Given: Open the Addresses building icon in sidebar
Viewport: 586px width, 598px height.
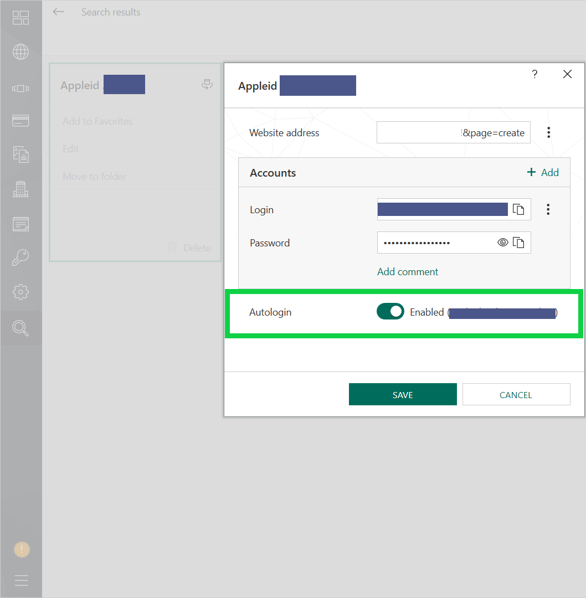Looking at the screenshot, I should 20,189.
